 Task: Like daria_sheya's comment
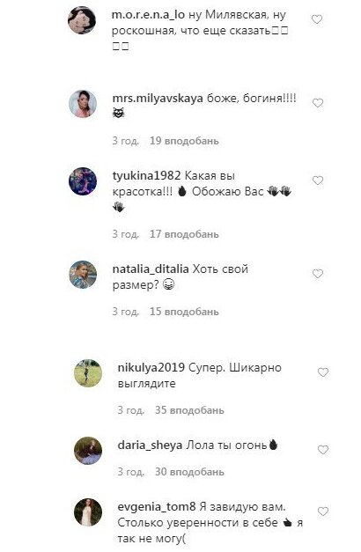pos(323,450)
